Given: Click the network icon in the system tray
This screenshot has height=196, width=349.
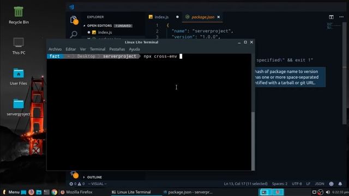Looking at the screenshot, I should coord(321,192).
